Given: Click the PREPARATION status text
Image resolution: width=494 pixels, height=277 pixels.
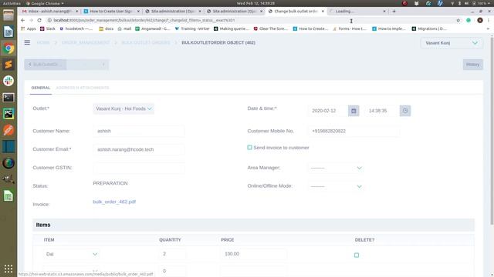Looking at the screenshot, I should pos(110,183).
